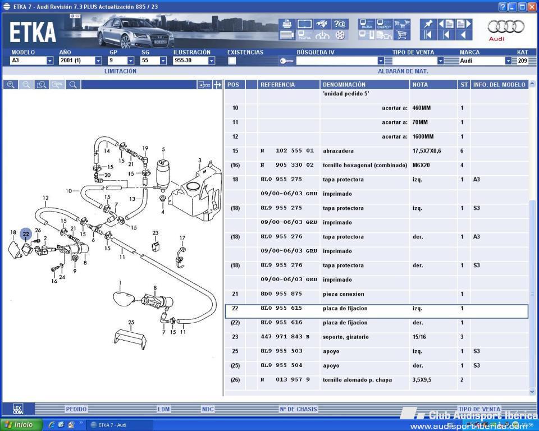Open the binoculars search tool
Viewport: 539px width, 431px height.
click(x=322, y=24)
